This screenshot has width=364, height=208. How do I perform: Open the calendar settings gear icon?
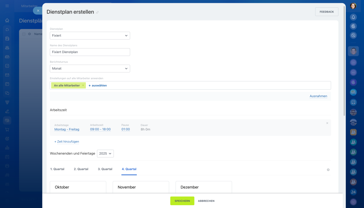328,170
